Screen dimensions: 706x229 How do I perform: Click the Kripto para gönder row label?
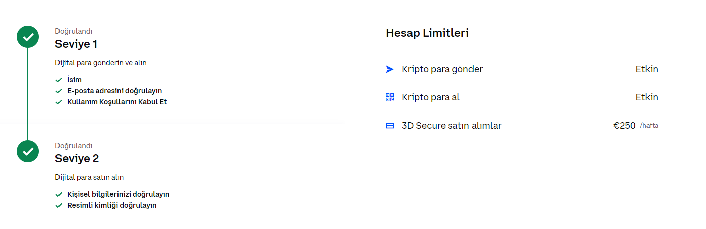[x=442, y=69]
